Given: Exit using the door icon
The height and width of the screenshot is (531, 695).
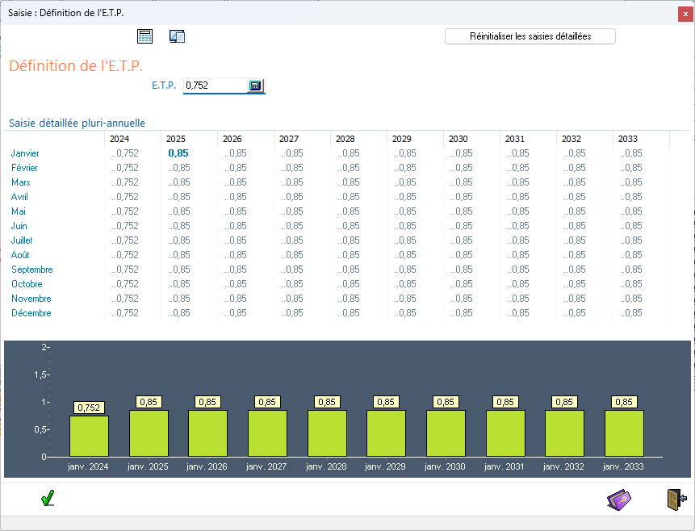Looking at the screenshot, I should tap(676, 500).
